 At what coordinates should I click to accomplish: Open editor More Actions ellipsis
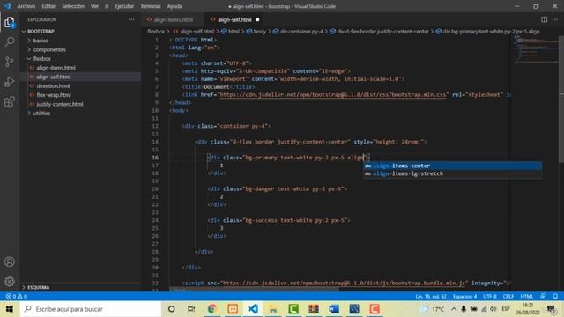pyautogui.click(x=555, y=19)
